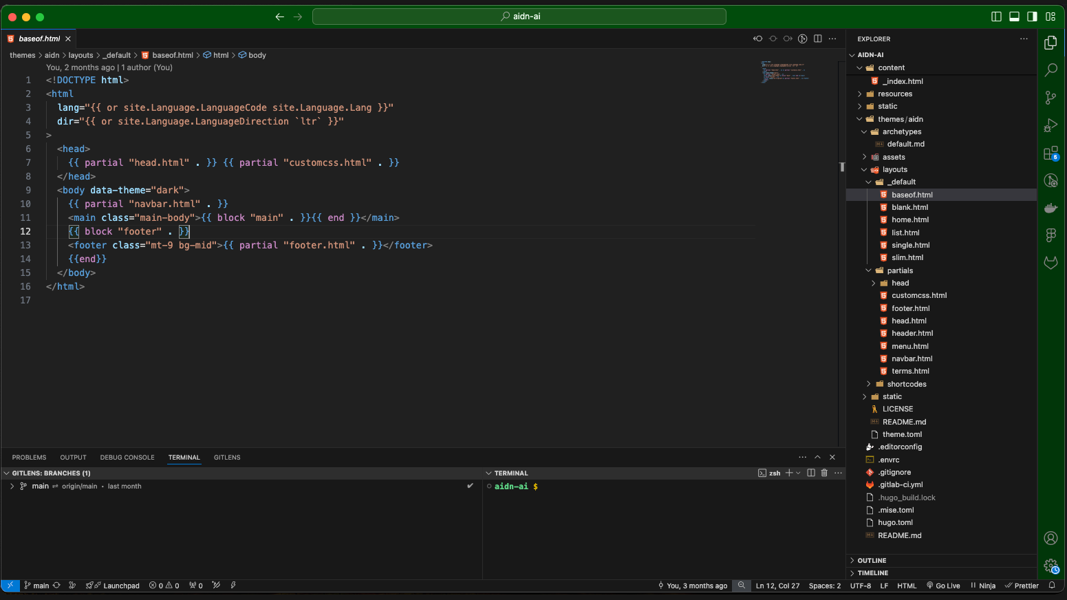1067x600 pixels.
Task: Toggle the bottom panel layout button
Action: click(x=1014, y=17)
